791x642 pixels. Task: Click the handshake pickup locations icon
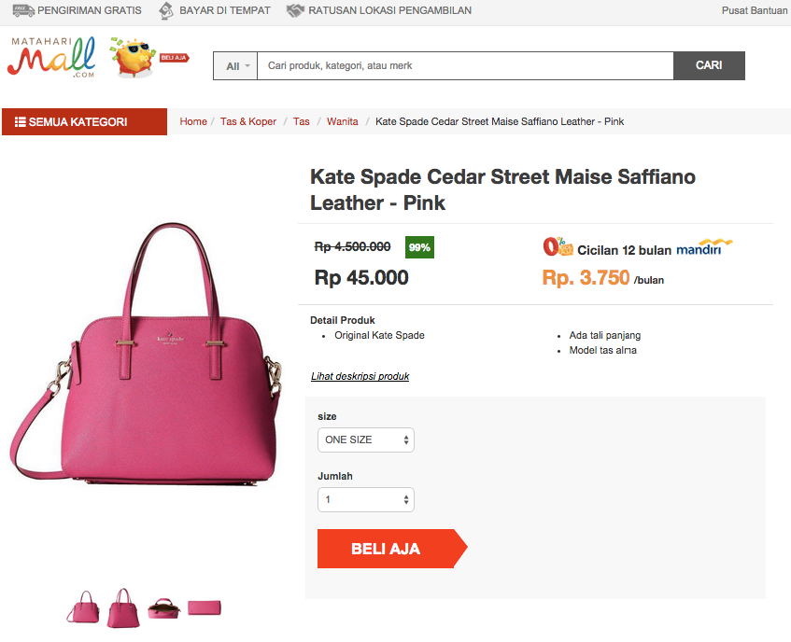coord(296,10)
